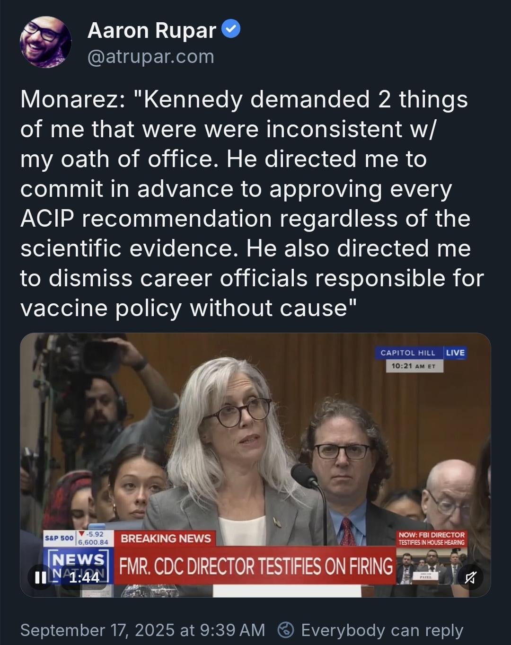Viewport: 511px width, 645px height.
Task: Click the S&P 500 ticker box
Action: coord(78,538)
